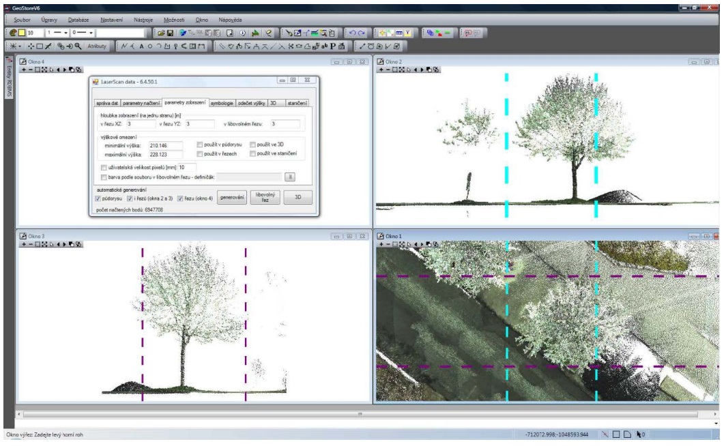
Task: Open the color palette icon in toolbar
Action: click(x=13, y=33)
